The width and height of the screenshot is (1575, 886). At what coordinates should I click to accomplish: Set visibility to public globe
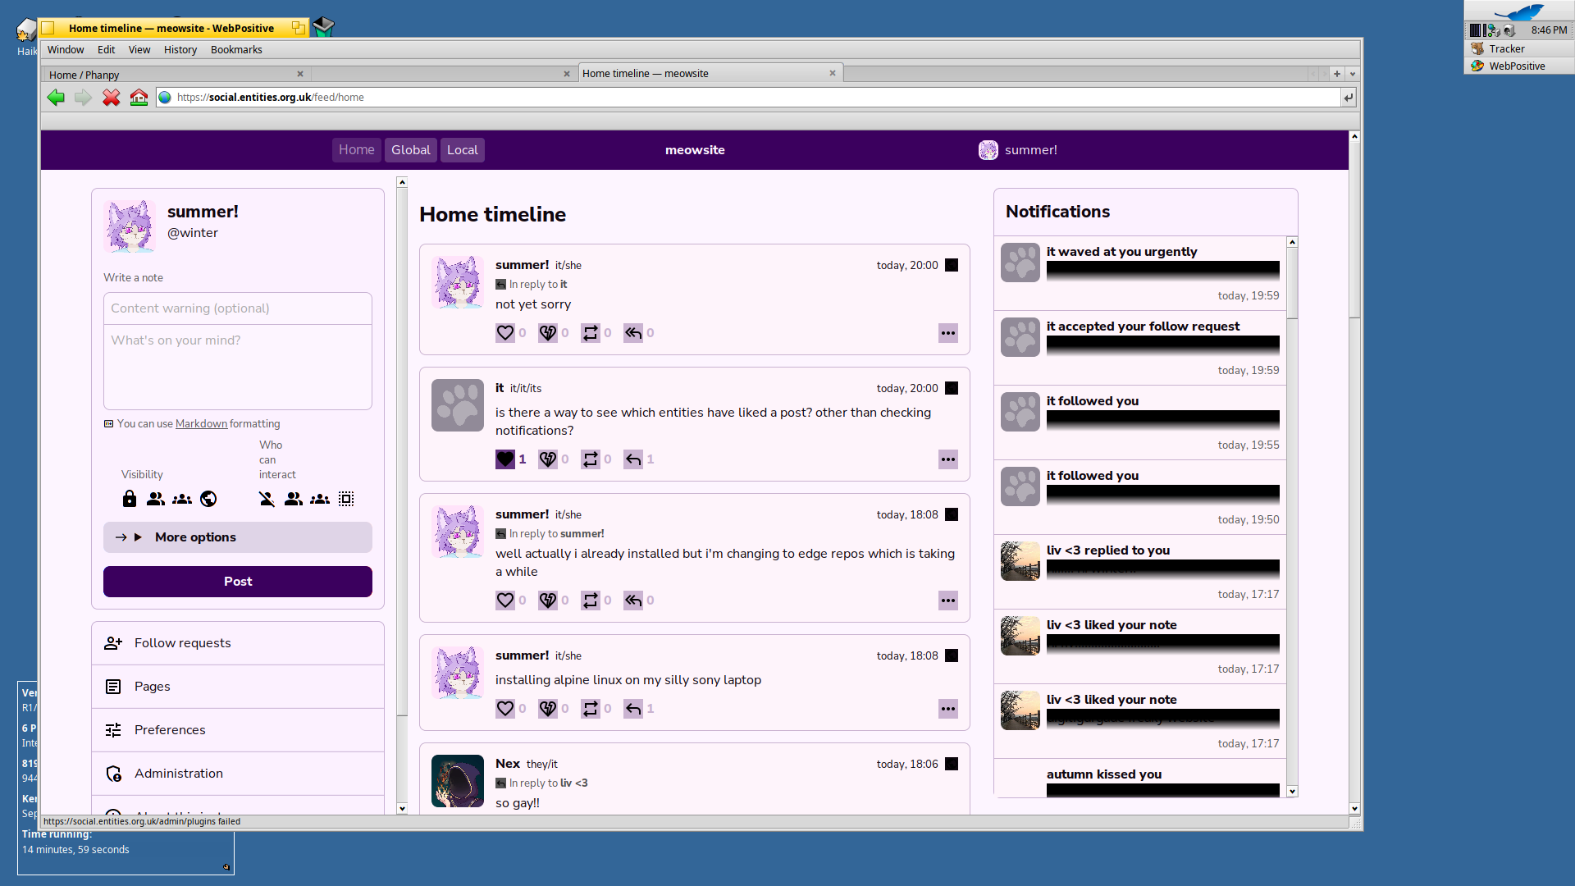coord(208,499)
